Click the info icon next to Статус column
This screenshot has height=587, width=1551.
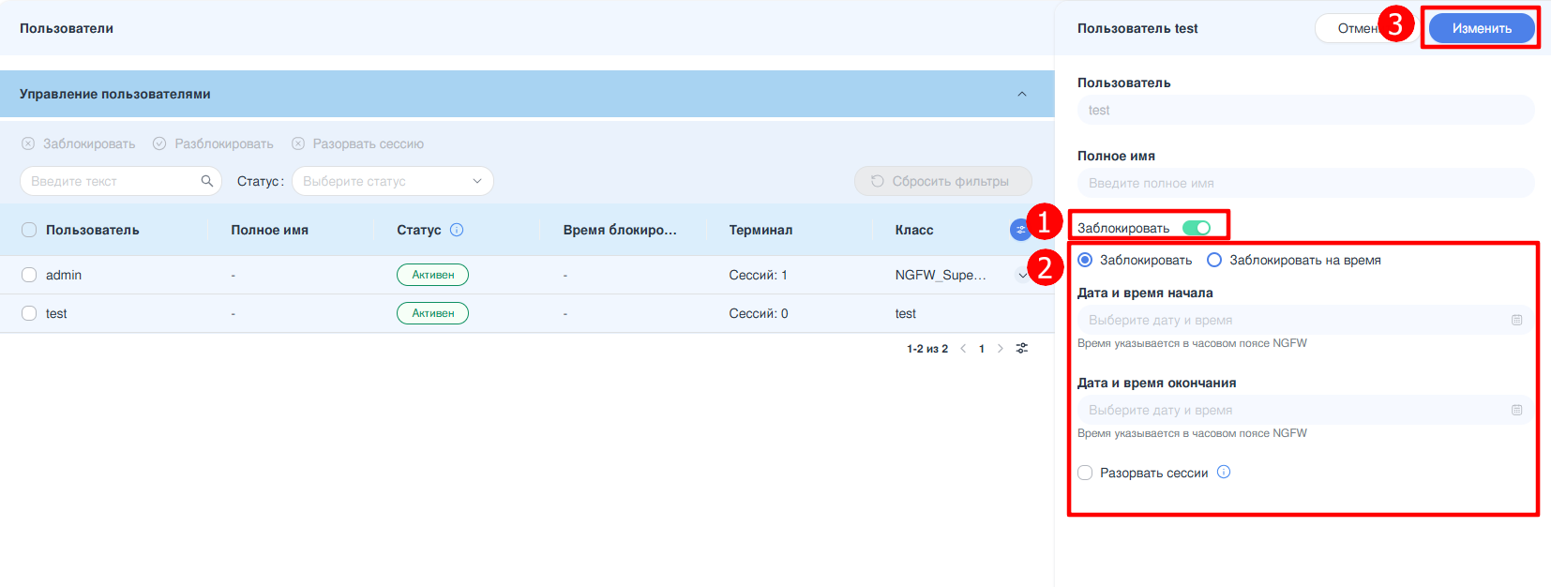click(x=457, y=230)
